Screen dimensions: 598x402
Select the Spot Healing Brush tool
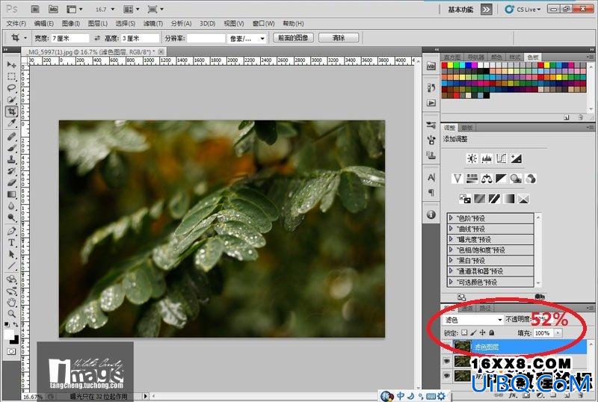(x=11, y=136)
